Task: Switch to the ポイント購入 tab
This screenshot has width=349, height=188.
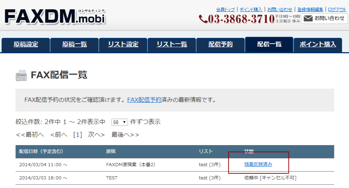Action: tap(318, 45)
